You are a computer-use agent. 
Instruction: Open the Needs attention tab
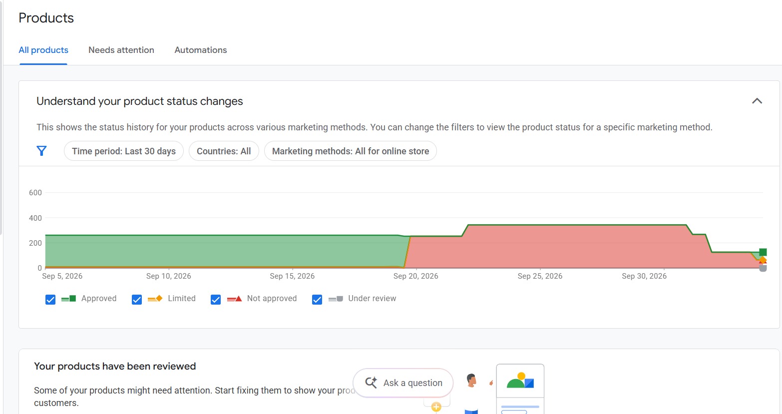coord(121,50)
